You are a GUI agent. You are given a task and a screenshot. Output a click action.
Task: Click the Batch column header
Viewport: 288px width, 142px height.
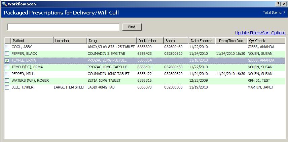[175, 41]
